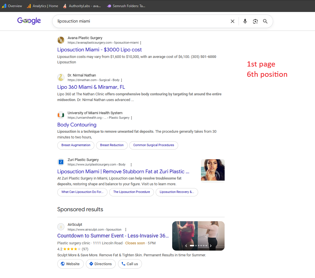315x278 pixels.
Task: Click the Zuri Plastic Surgery favicon
Action: click(x=61, y=162)
